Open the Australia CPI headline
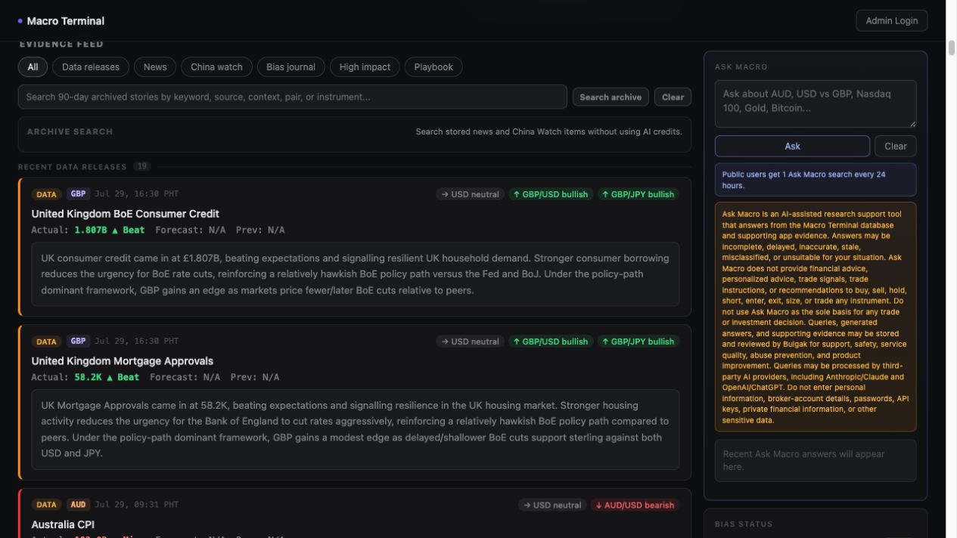 pos(63,524)
